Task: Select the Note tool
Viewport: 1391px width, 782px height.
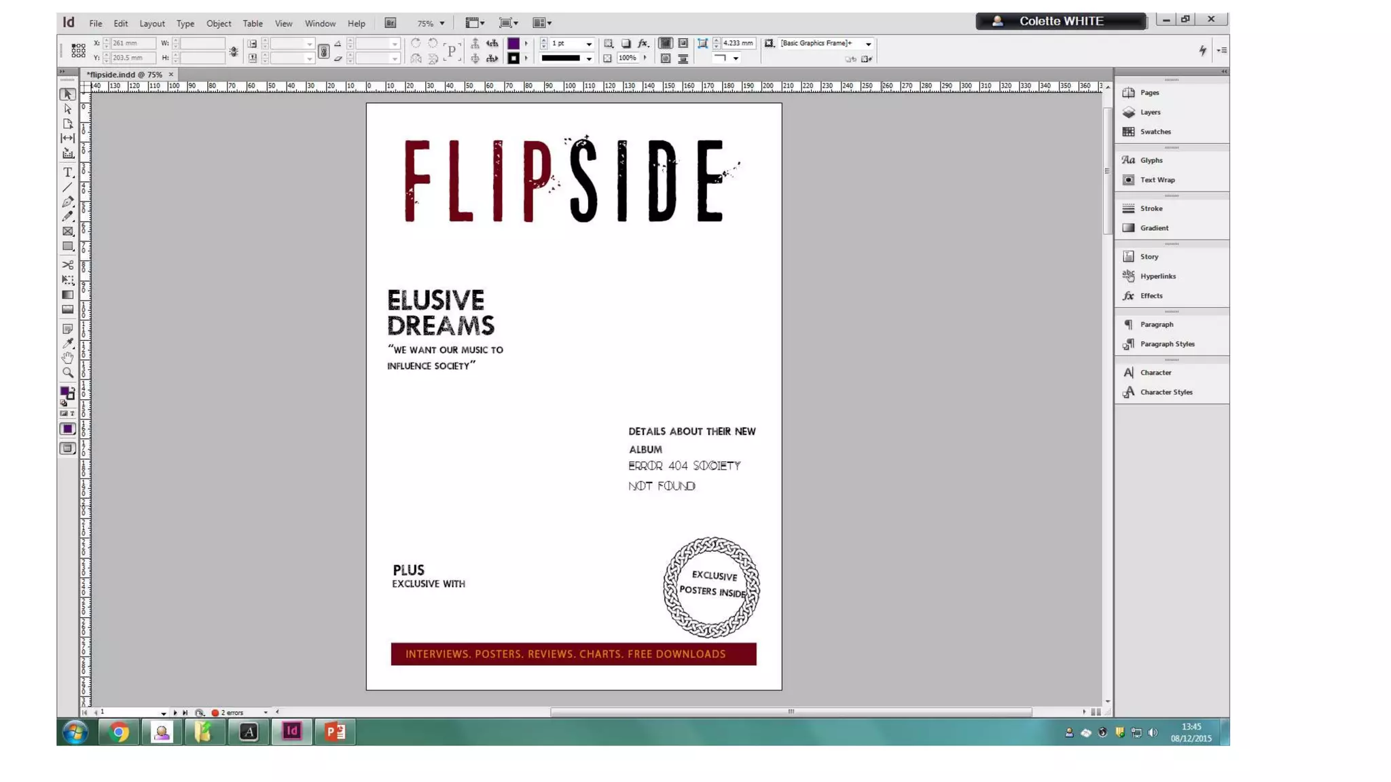Action: click(68, 329)
